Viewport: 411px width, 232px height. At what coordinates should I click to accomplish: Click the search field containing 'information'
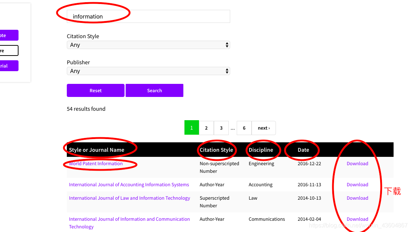[x=148, y=16]
